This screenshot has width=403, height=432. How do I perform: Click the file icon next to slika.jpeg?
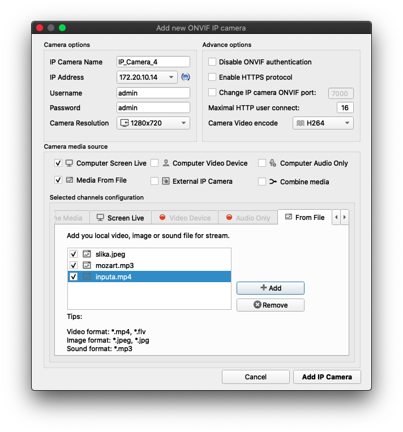click(87, 254)
